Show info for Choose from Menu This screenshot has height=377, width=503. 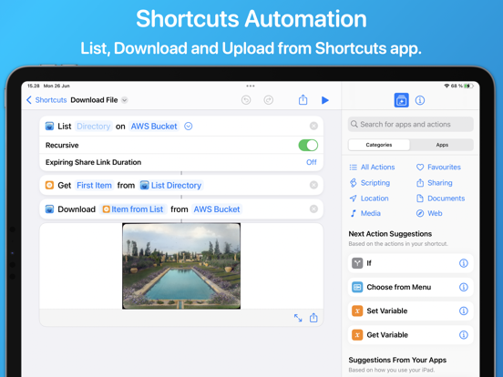[x=464, y=287]
